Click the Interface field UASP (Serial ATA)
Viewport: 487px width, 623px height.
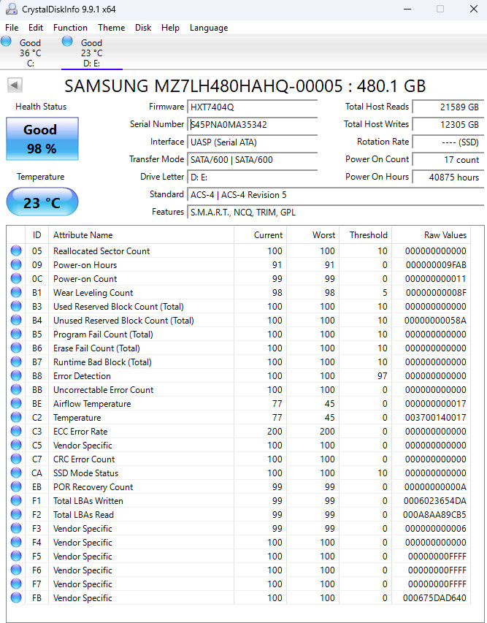(252, 142)
